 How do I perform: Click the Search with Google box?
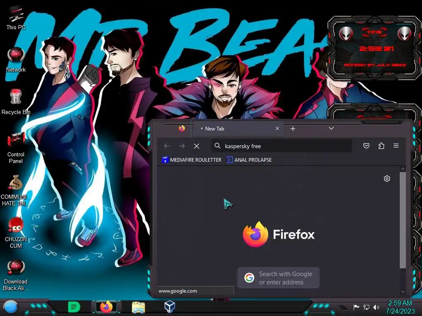(279, 278)
